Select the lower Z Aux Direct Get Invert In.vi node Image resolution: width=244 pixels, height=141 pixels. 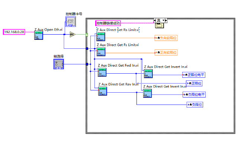[148, 93]
